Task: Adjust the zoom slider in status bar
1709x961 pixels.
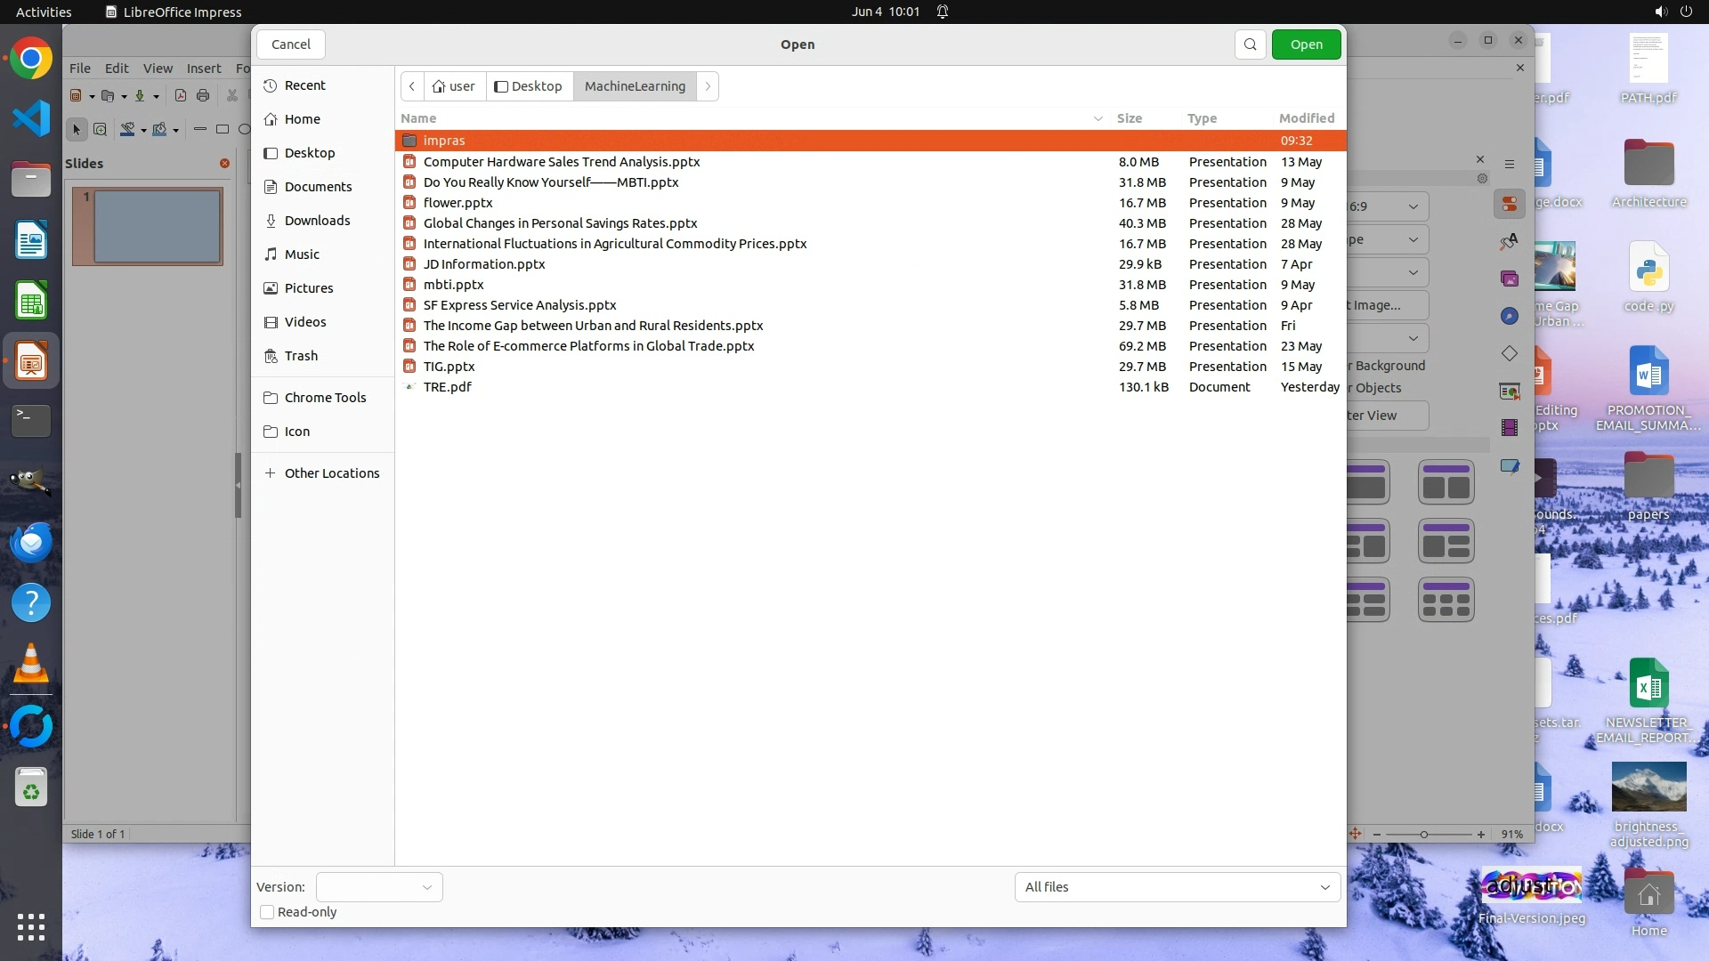Action: [1424, 835]
